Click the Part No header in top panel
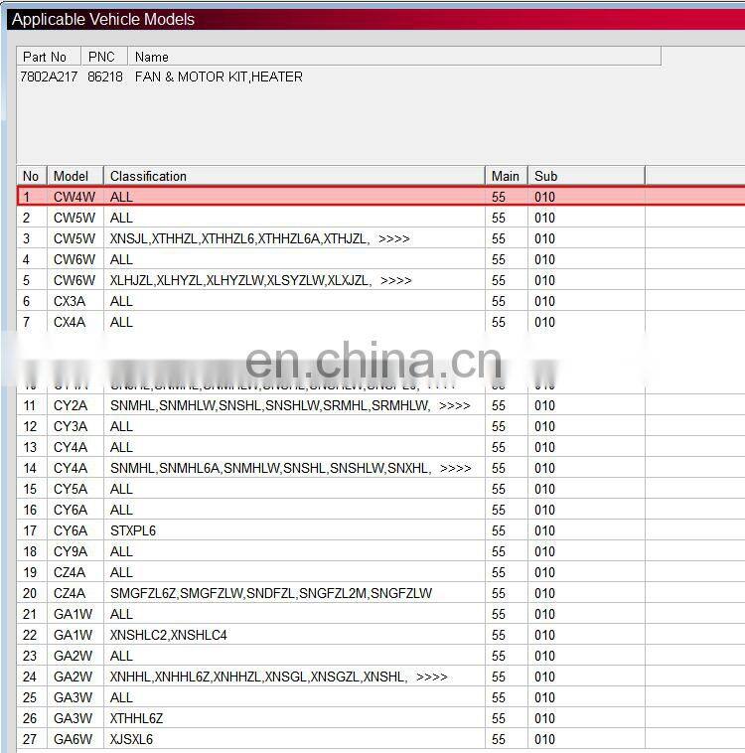Screen dimensions: 745x753 [x=47, y=57]
